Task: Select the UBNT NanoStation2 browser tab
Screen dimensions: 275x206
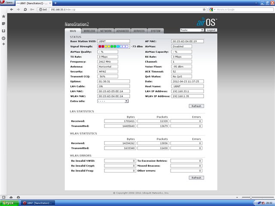Action: 34,3
